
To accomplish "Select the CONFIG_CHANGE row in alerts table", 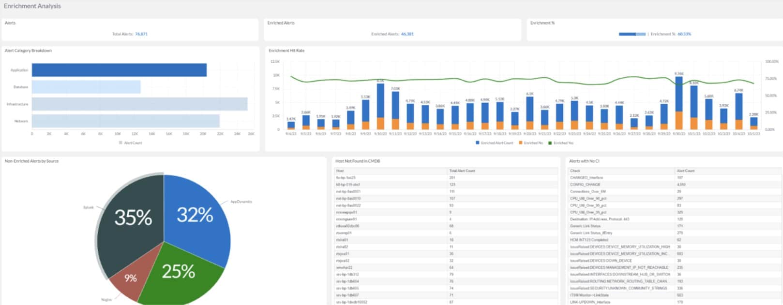I will pos(585,184).
